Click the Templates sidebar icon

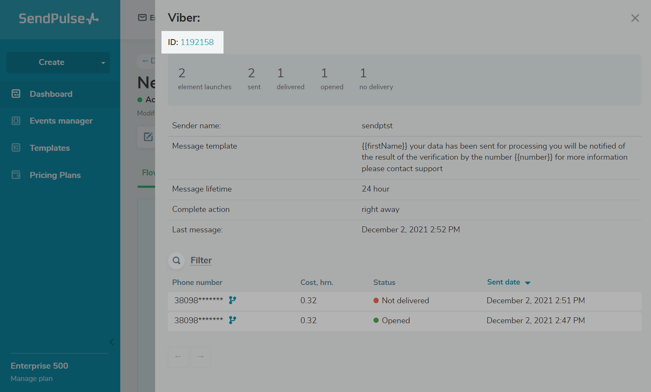pos(16,148)
